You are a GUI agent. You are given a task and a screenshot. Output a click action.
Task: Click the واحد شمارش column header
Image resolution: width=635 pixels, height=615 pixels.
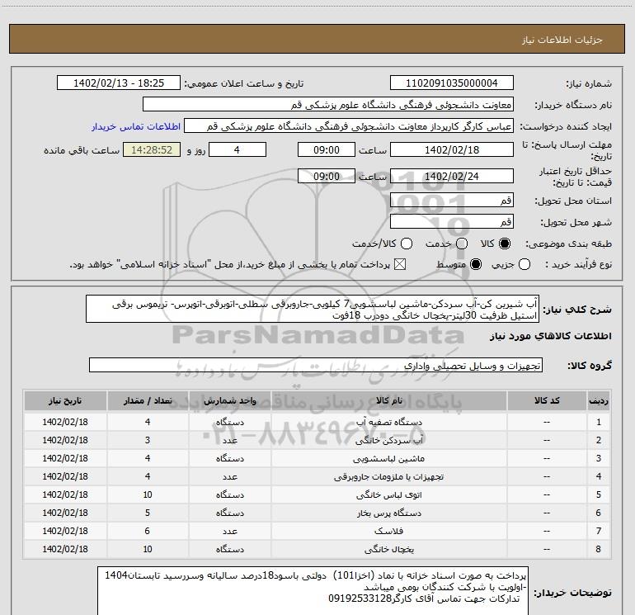[x=229, y=400]
